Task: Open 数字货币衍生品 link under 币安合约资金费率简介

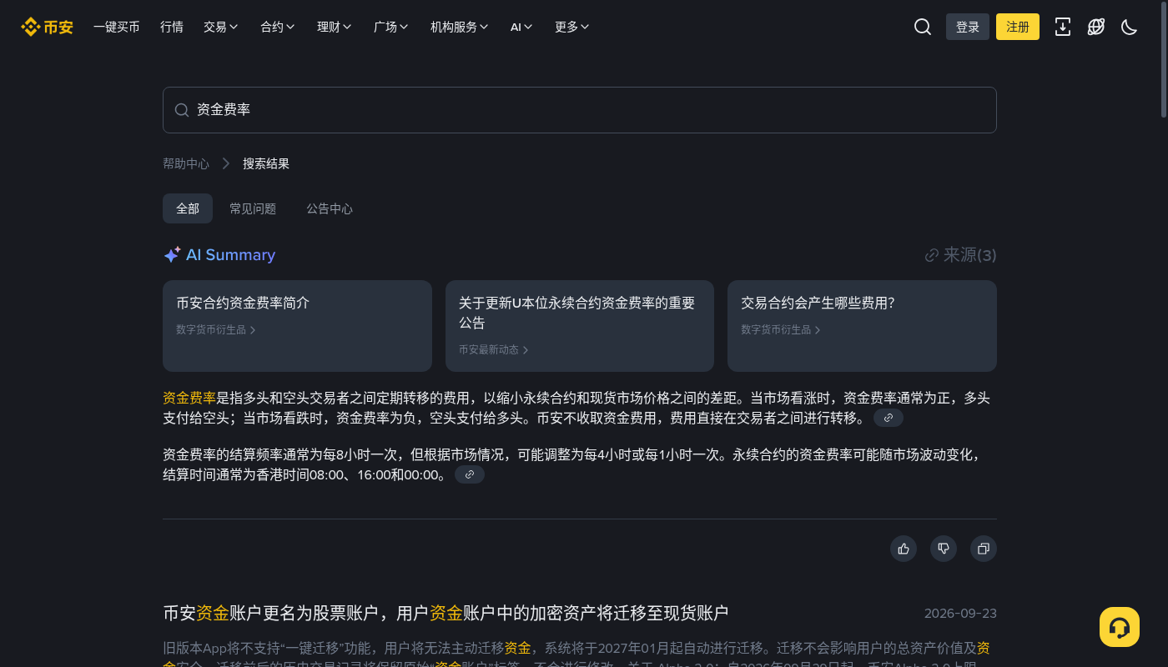Action: click(216, 330)
